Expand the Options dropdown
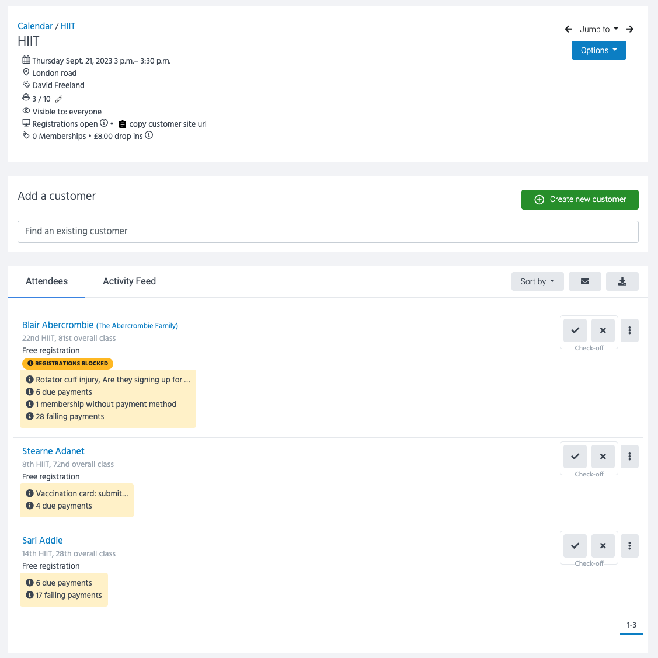The height and width of the screenshot is (658, 658). 598,50
